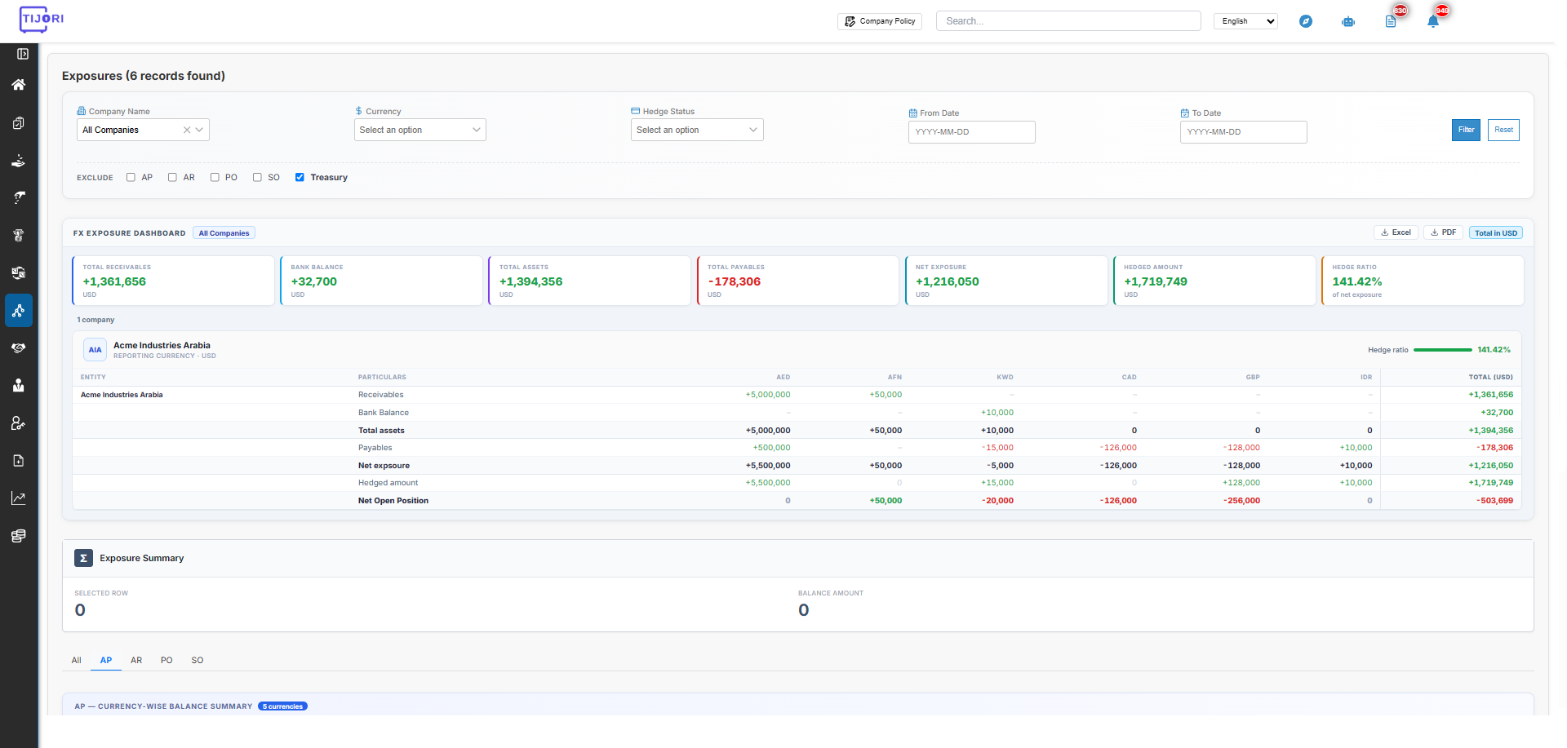
Task: Open line chart analytics icon in sidebar
Action: 18,498
